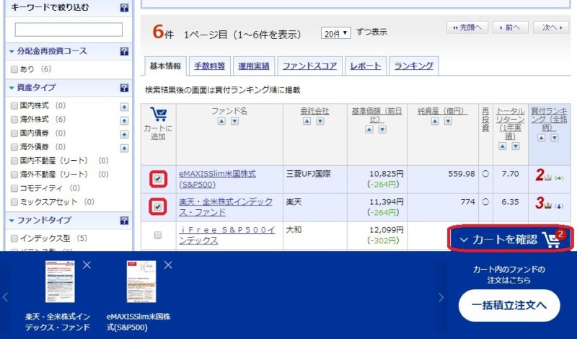Expand 国内株式 plus icon

click(x=124, y=107)
